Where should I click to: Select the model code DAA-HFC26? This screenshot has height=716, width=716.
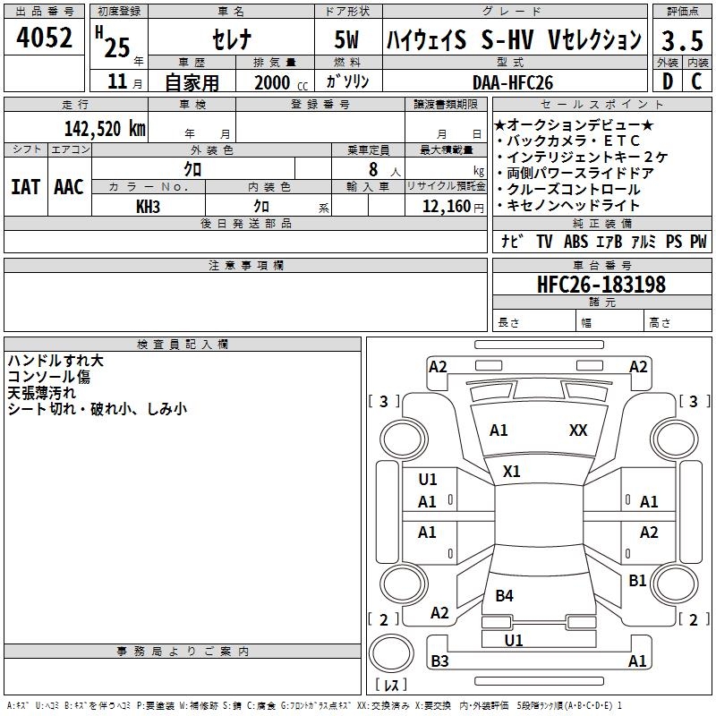click(x=513, y=82)
